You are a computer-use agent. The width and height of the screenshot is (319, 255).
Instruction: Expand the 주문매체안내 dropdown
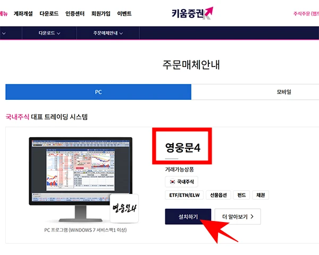click(108, 33)
